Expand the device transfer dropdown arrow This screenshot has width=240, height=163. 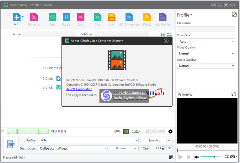pos(169,148)
